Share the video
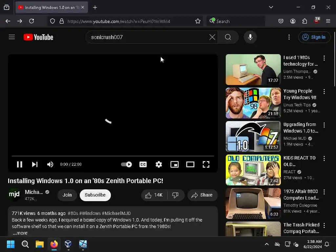The height and width of the screenshot is (252, 336). pyautogui.click(x=202, y=195)
